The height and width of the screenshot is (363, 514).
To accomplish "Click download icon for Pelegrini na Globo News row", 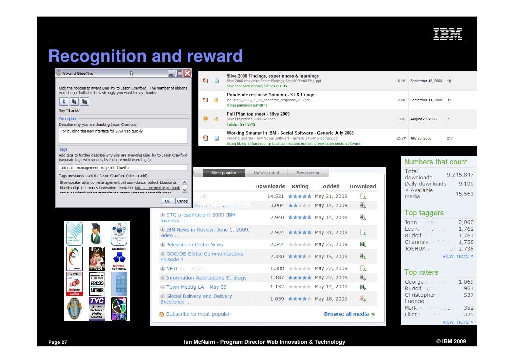I will [363, 245].
